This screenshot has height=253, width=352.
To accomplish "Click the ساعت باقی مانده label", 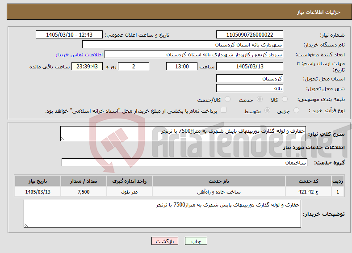I will (50, 67).
